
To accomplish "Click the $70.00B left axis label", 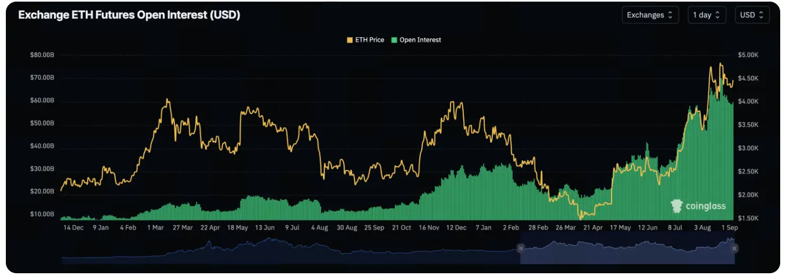I will [42, 78].
